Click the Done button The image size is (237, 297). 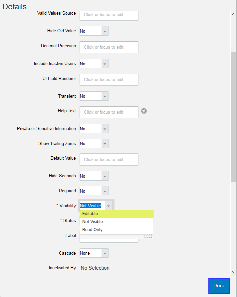(x=219, y=286)
